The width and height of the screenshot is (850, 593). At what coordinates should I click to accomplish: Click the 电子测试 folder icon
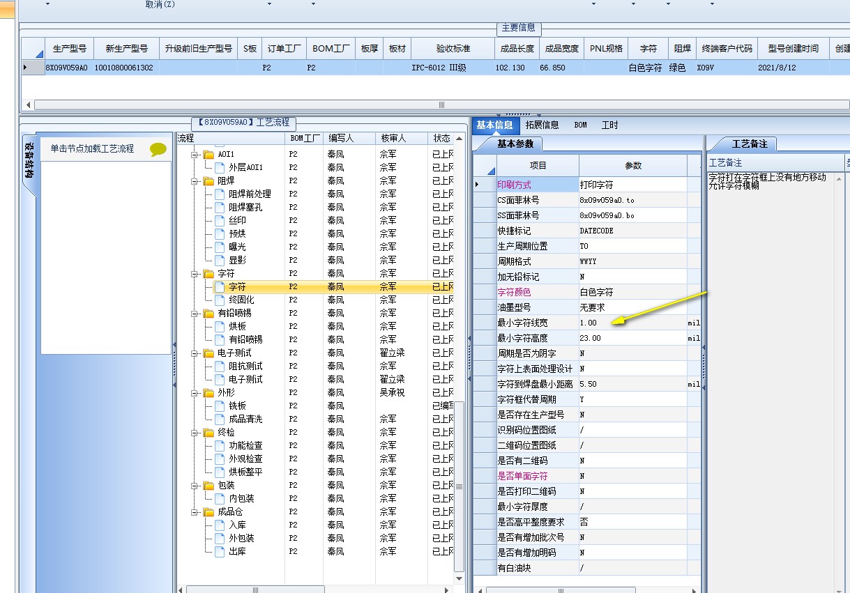click(x=208, y=353)
